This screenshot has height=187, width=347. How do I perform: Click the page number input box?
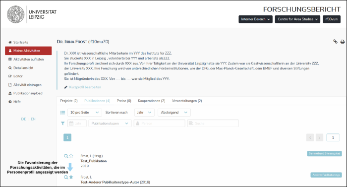coord(333,137)
